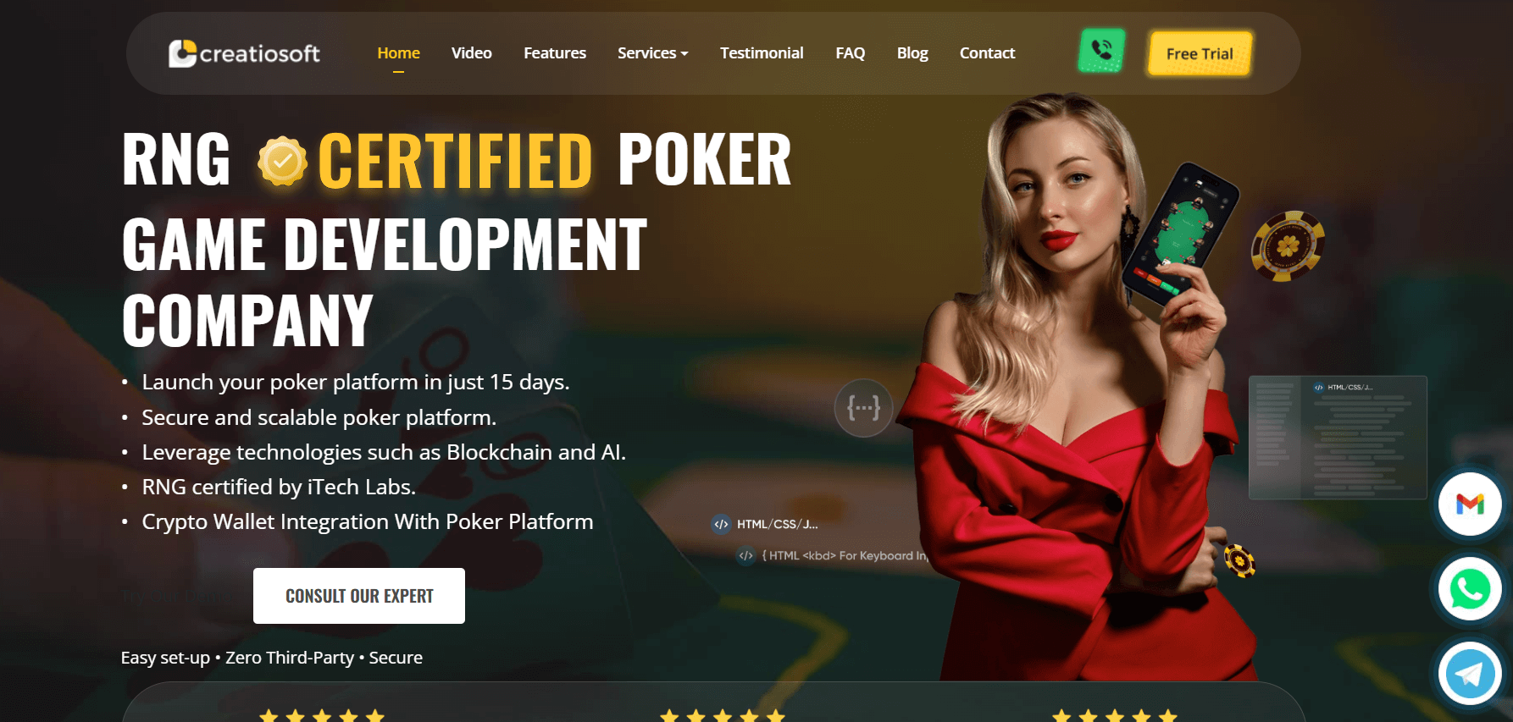Screen dimensions: 1513x722
Task: Click the large gold poker chip
Action: (1288, 245)
